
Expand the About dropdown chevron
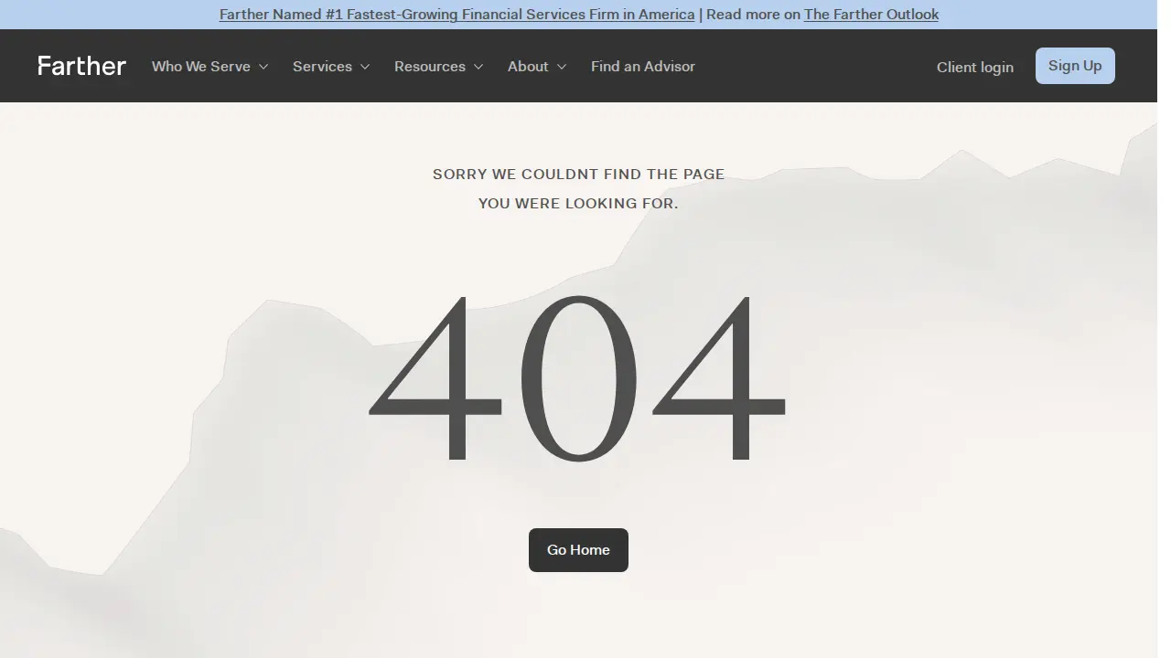pos(562,67)
